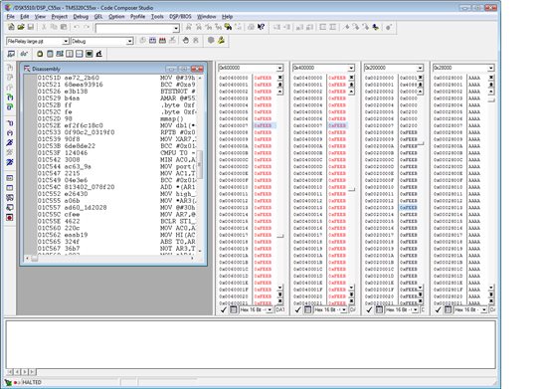Click the blue Run icon in left sidebar
This screenshot has height=389, width=547.
coord(10,142)
